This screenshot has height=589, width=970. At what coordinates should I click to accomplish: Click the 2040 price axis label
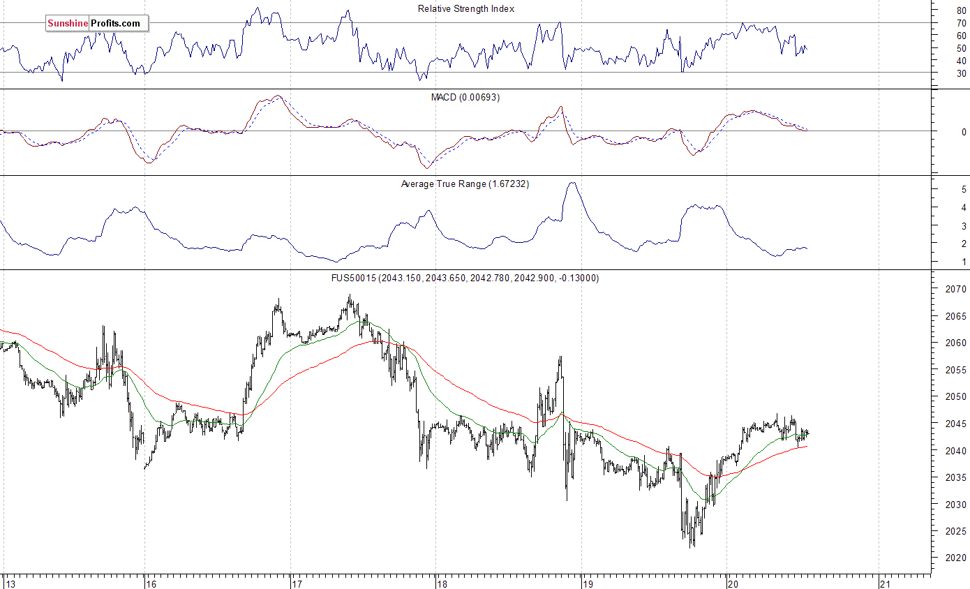[x=956, y=451]
